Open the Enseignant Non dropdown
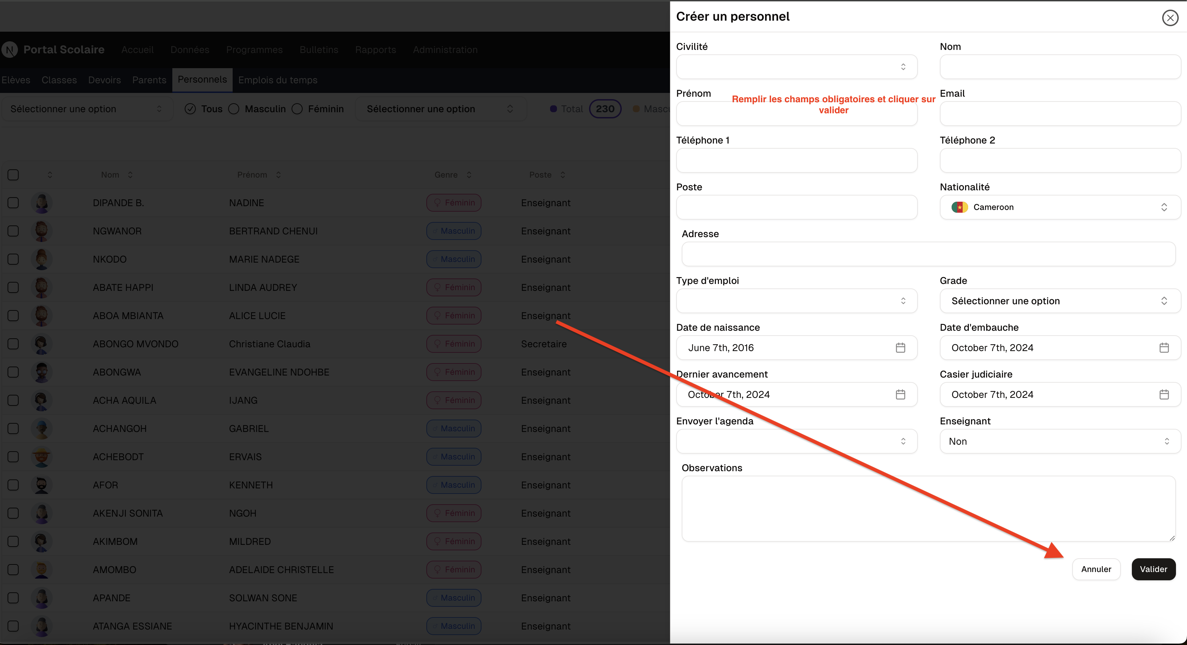The height and width of the screenshot is (645, 1187). 1060,442
